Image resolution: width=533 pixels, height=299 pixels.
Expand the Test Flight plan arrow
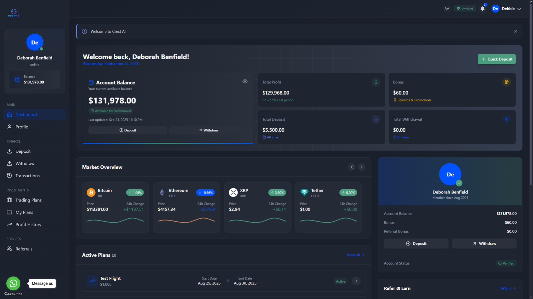coord(356,281)
